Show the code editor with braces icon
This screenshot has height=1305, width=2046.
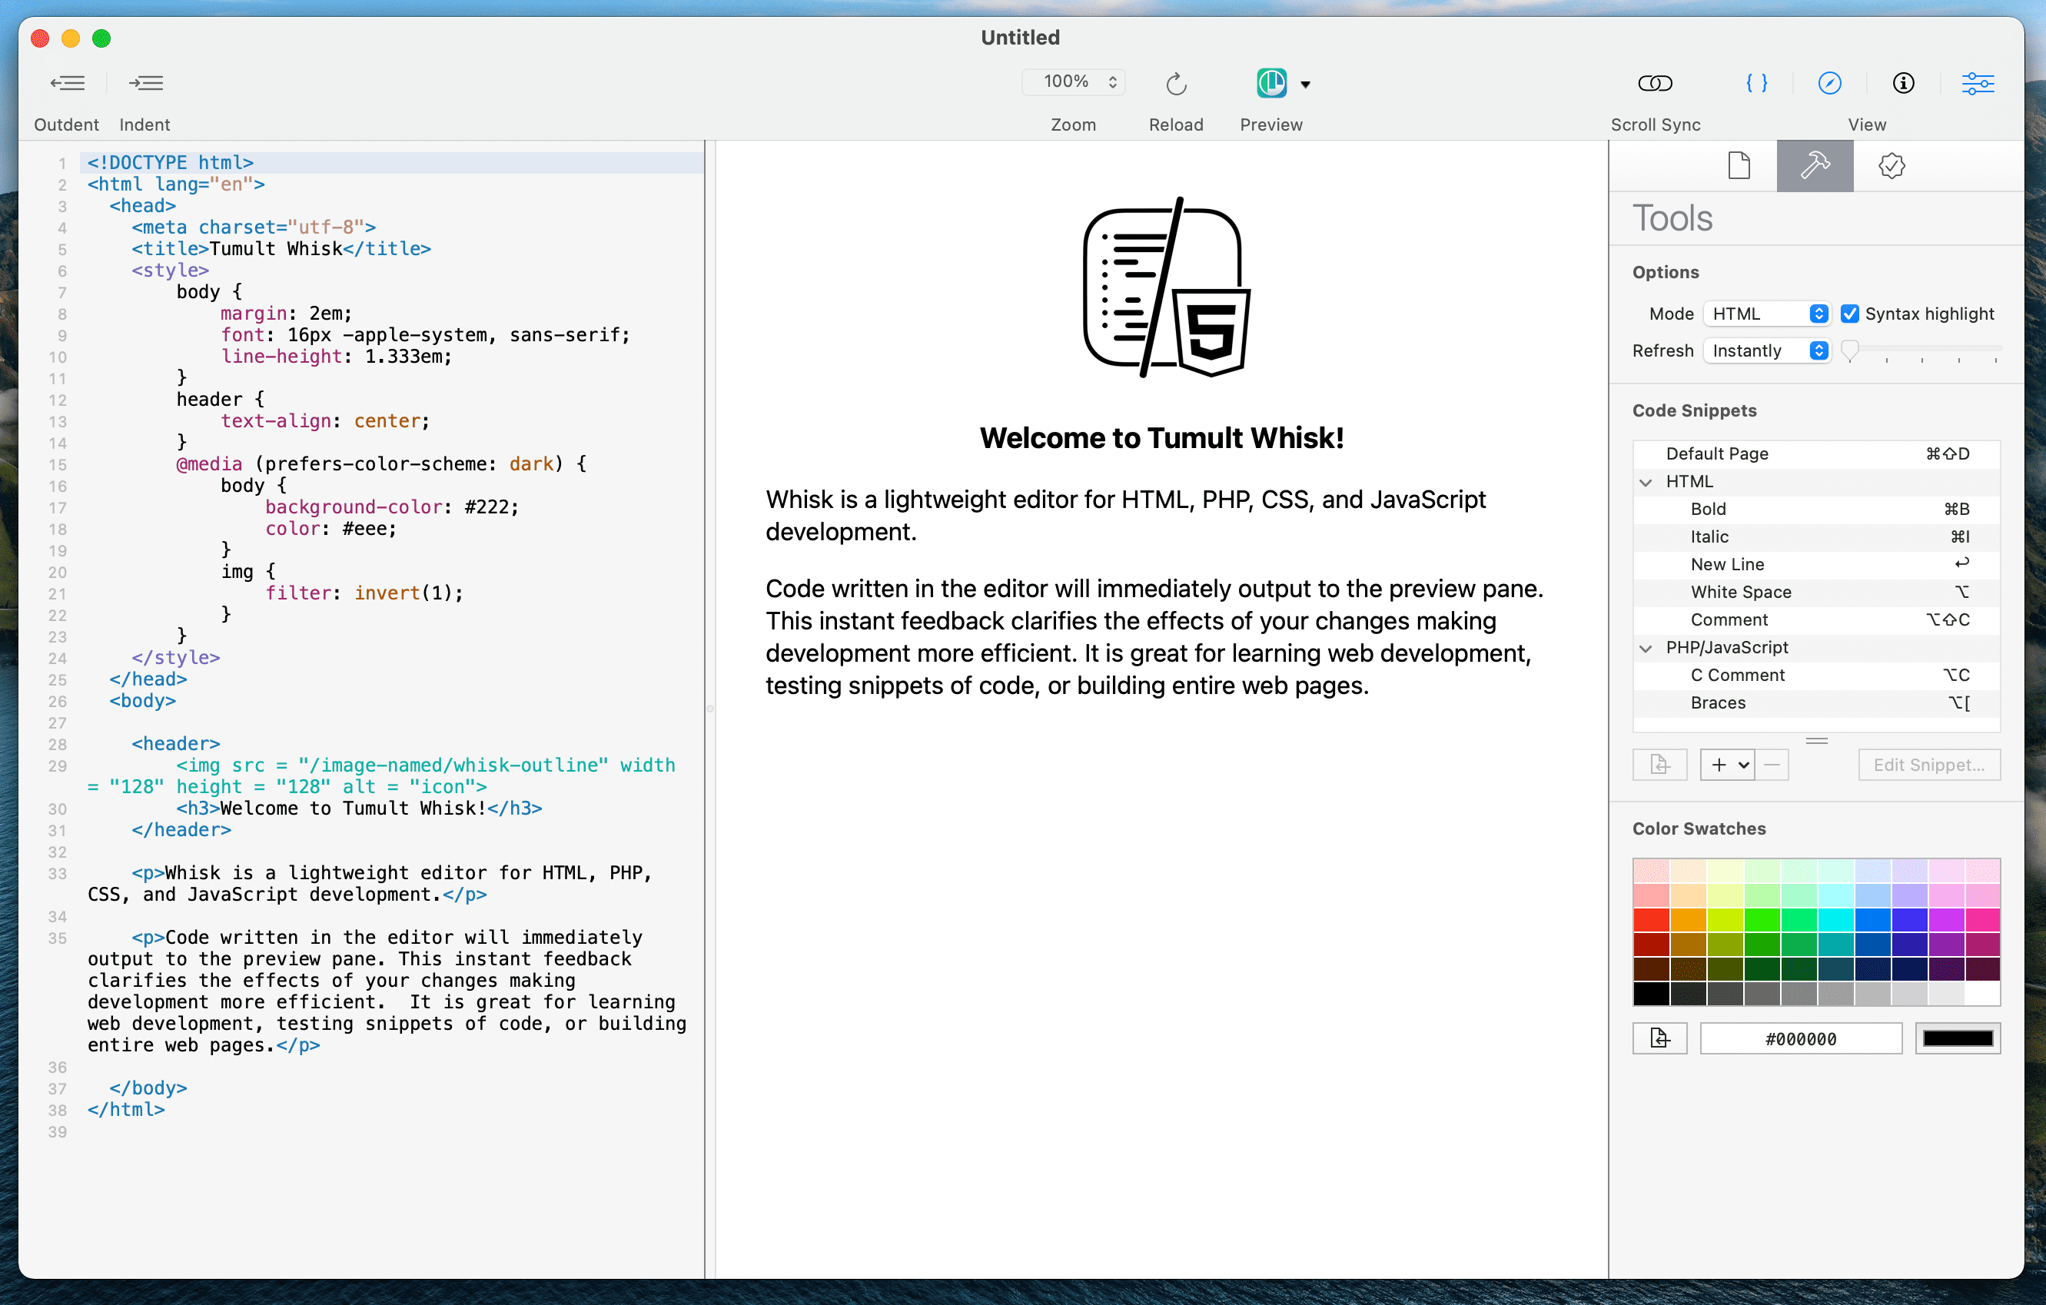[1756, 83]
